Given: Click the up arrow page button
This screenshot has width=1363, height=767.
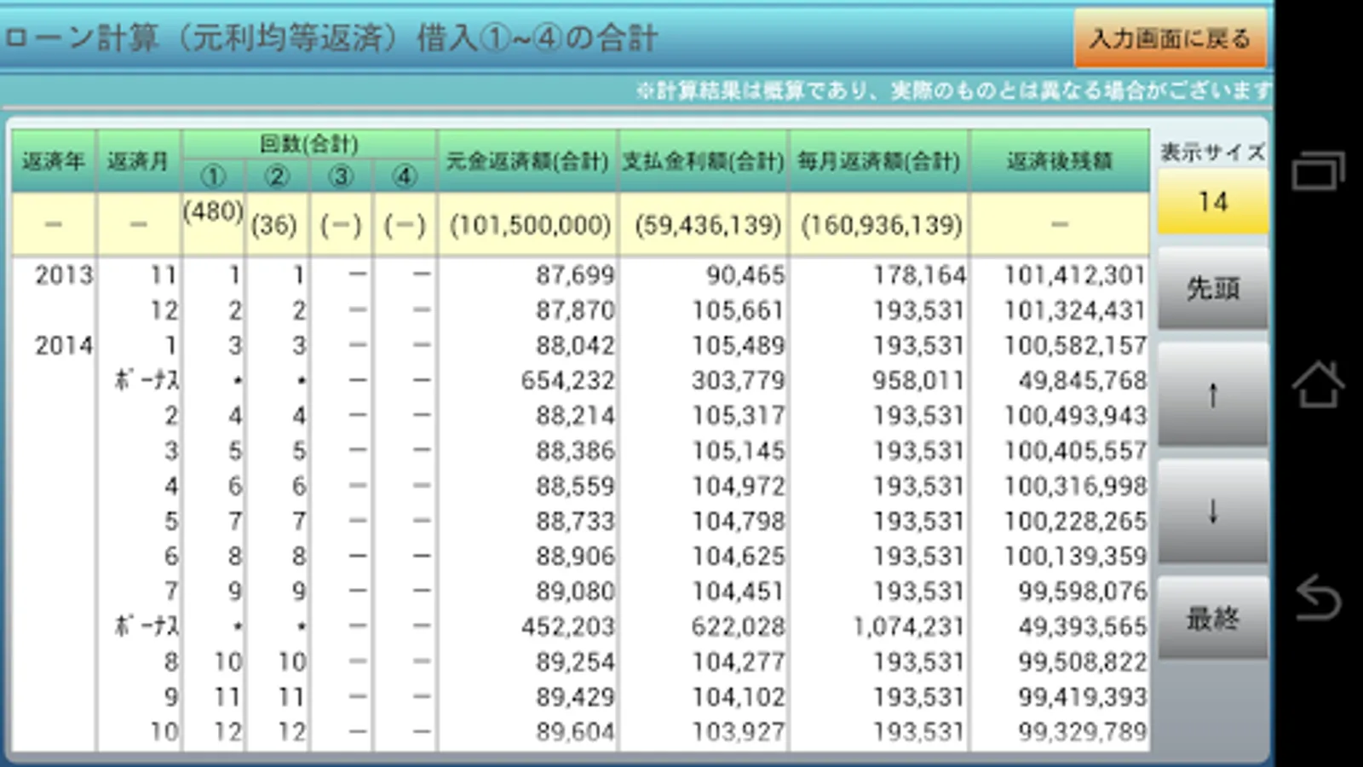Looking at the screenshot, I should pos(1212,395).
